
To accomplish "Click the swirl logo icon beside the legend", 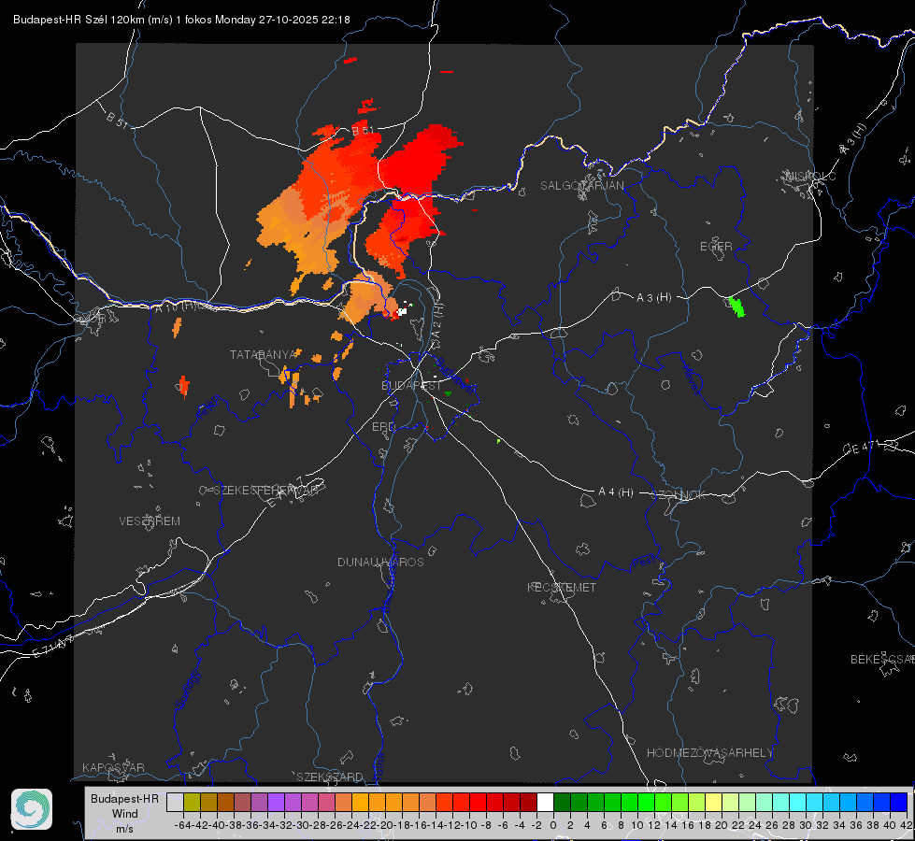I will pyautogui.click(x=32, y=809).
